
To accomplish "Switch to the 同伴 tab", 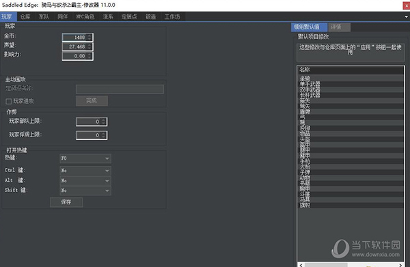I will coord(62,16).
